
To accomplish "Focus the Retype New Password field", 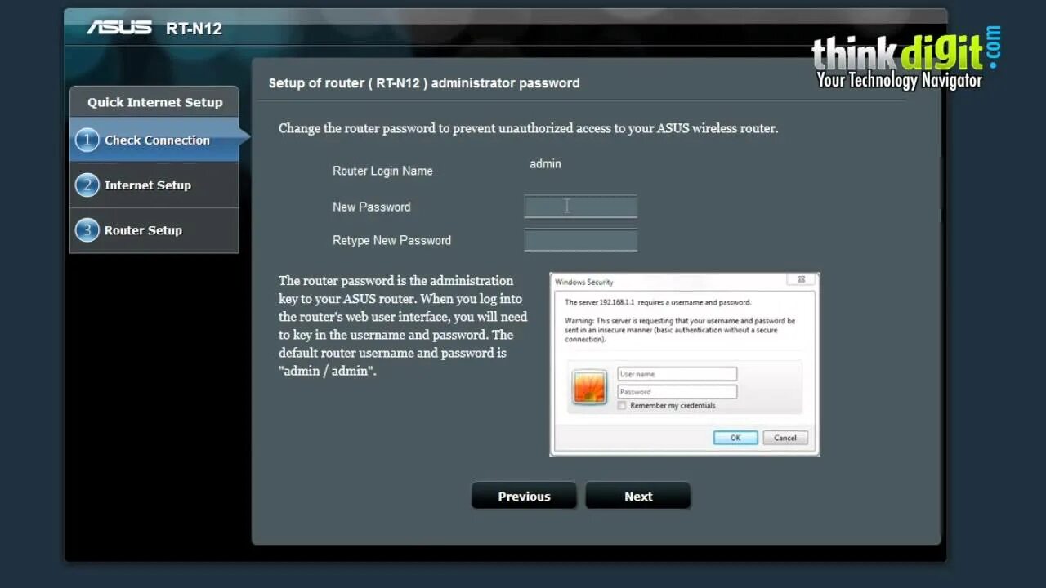I will pyautogui.click(x=580, y=240).
